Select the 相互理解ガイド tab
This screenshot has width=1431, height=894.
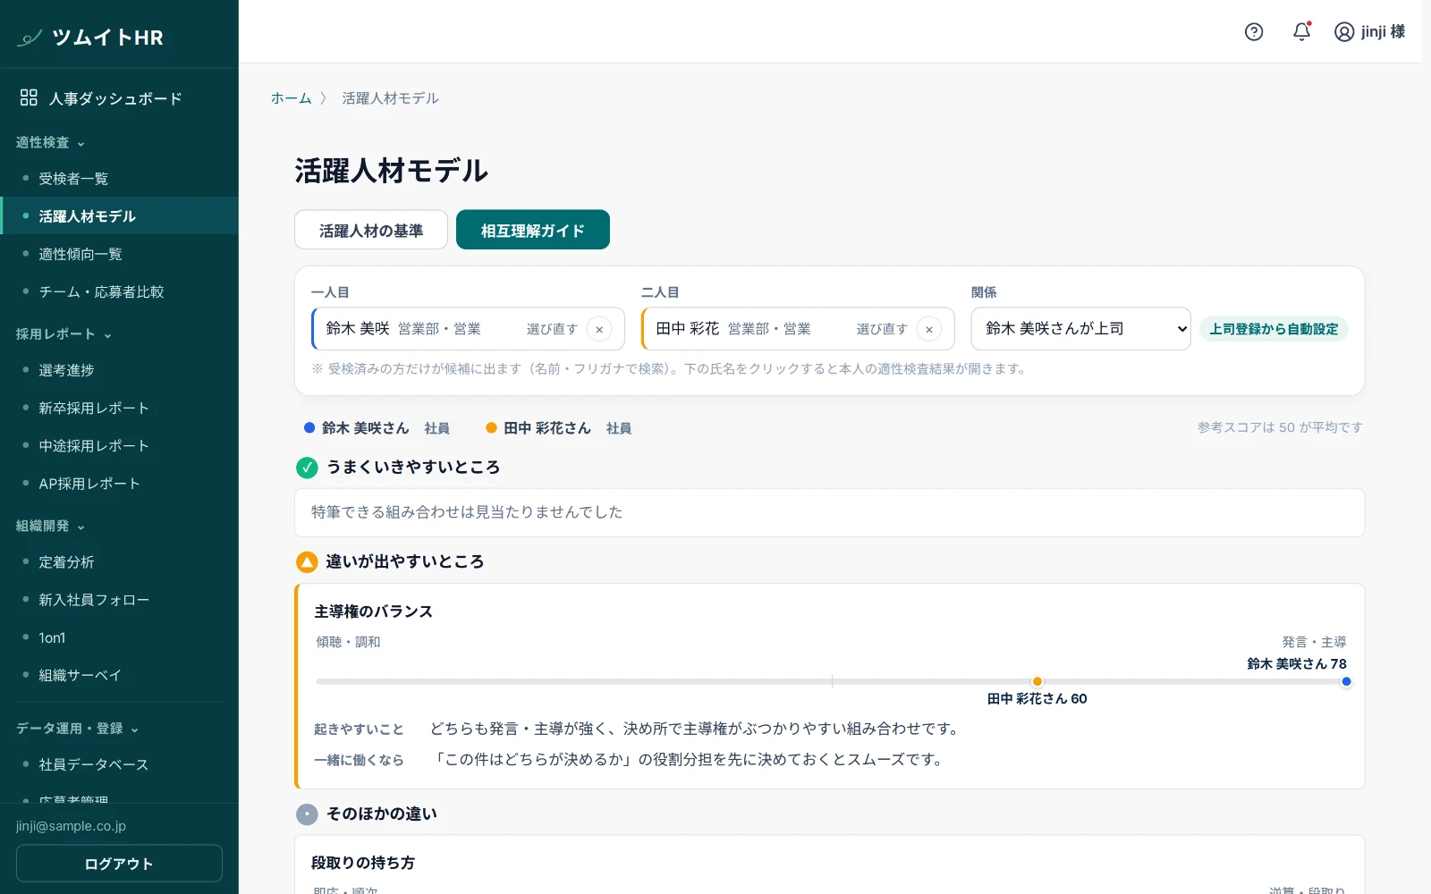(533, 230)
